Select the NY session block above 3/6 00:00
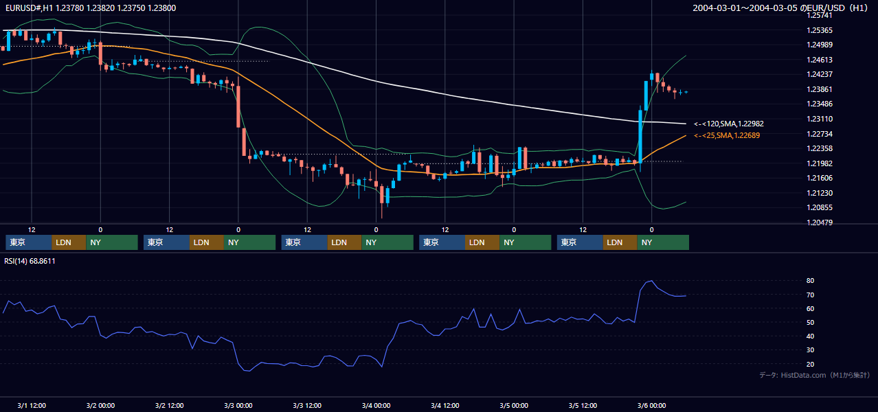Image resolution: width=878 pixels, height=412 pixels. tap(663, 242)
